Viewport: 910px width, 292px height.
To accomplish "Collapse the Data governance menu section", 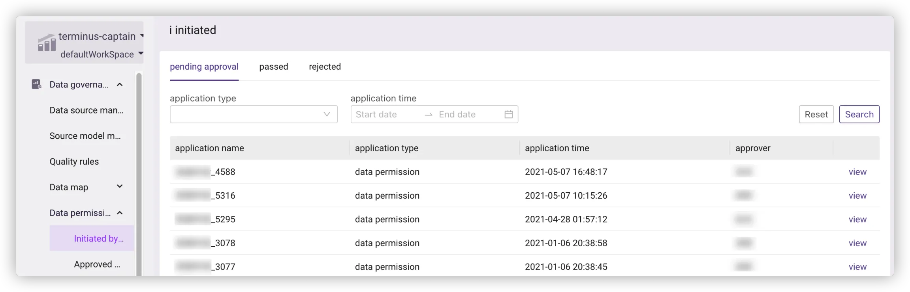I will (x=120, y=85).
